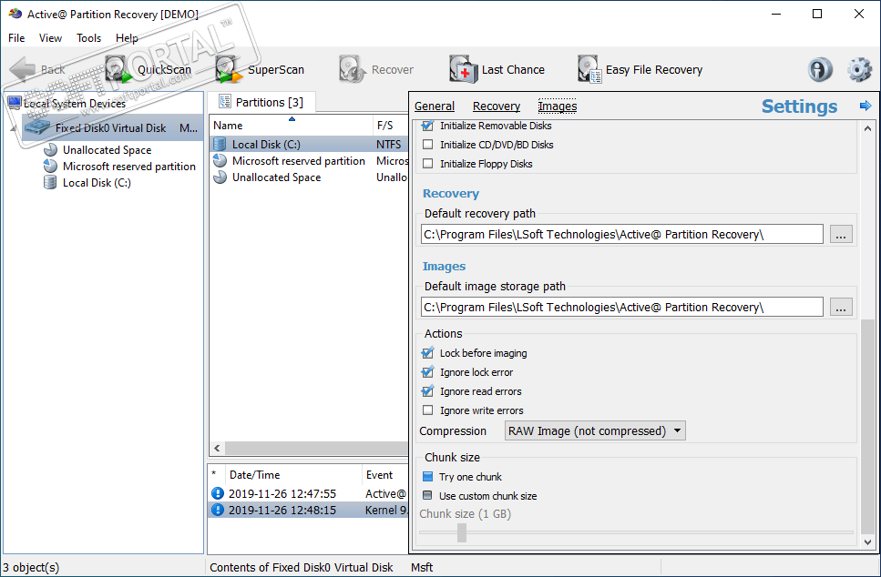This screenshot has height=577, width=881.
Task: Select the Partitions [3] tab
Action: [261, 102]
